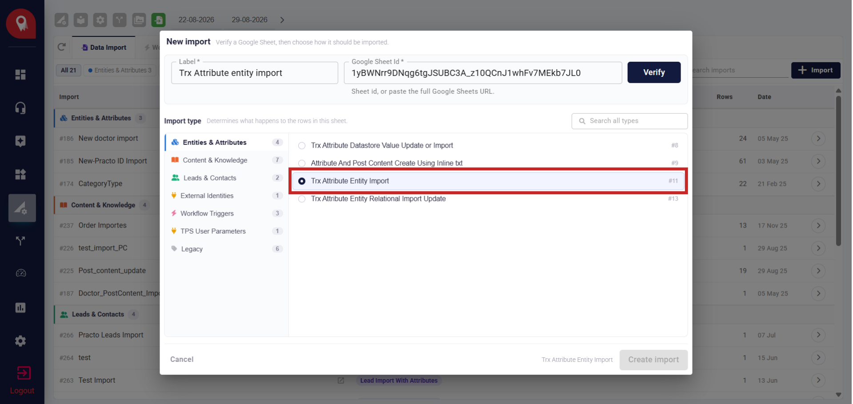The image size is (853, 404).
Task: Select the Content & Knowledge import category
Action: pyautogui.click(x=227, y=160)
